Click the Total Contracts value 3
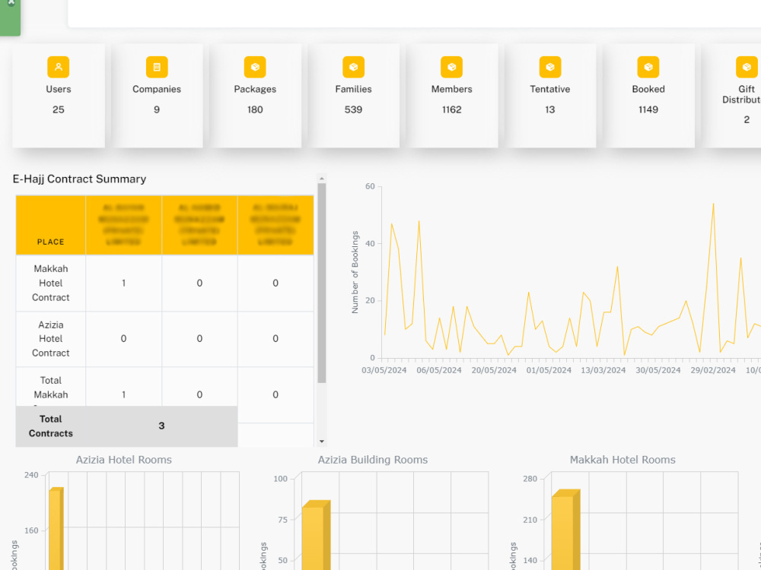This screenshot has height=570, width=761. (161, 426)
